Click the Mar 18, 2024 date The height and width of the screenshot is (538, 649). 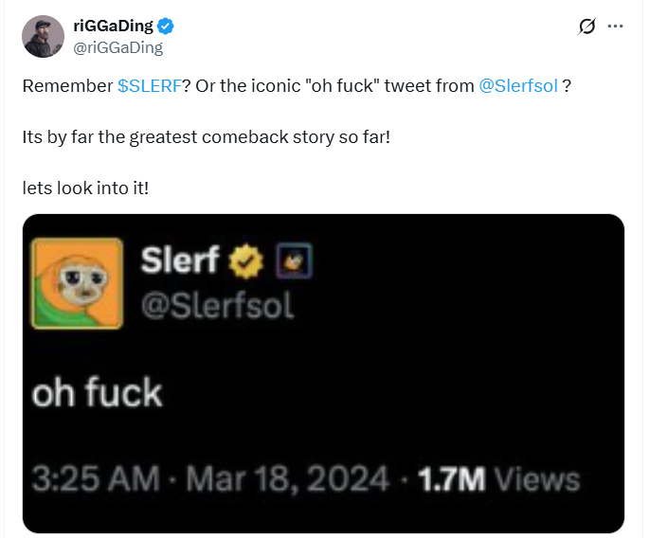[288, 478]
